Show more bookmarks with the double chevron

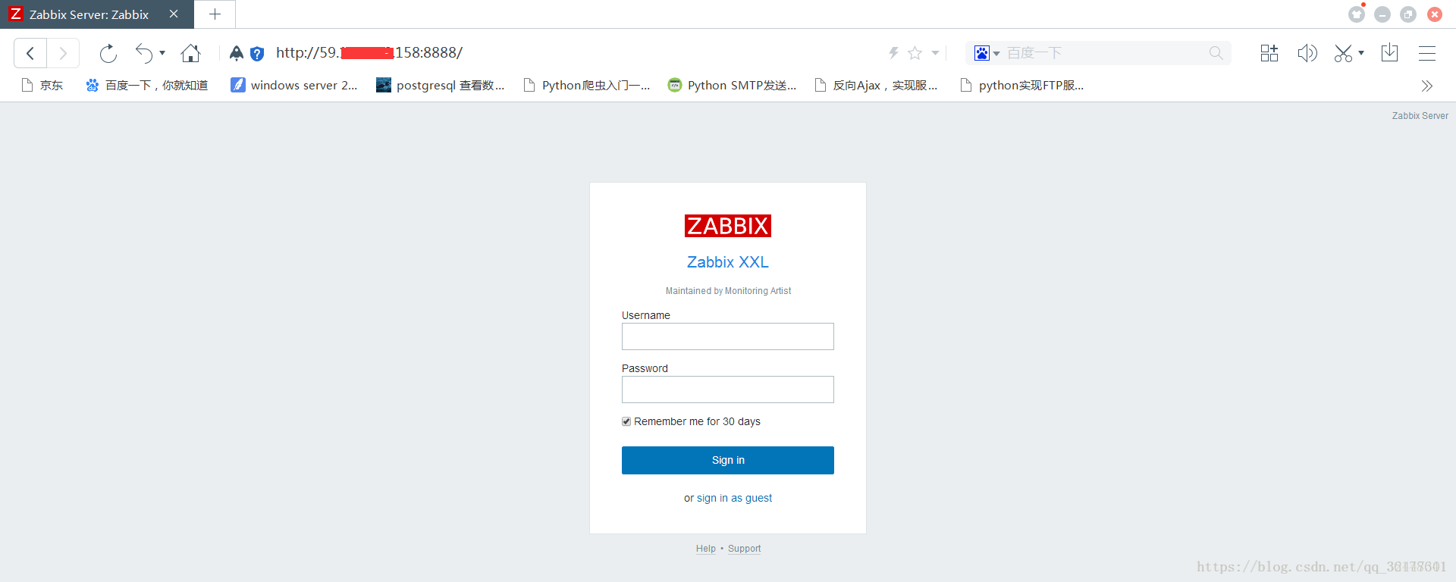pos(1427,86)
